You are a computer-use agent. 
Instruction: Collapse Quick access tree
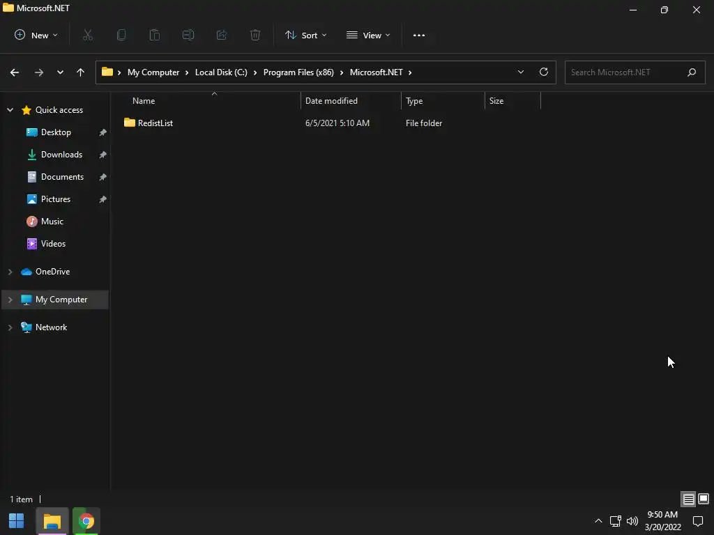(10, 109)
